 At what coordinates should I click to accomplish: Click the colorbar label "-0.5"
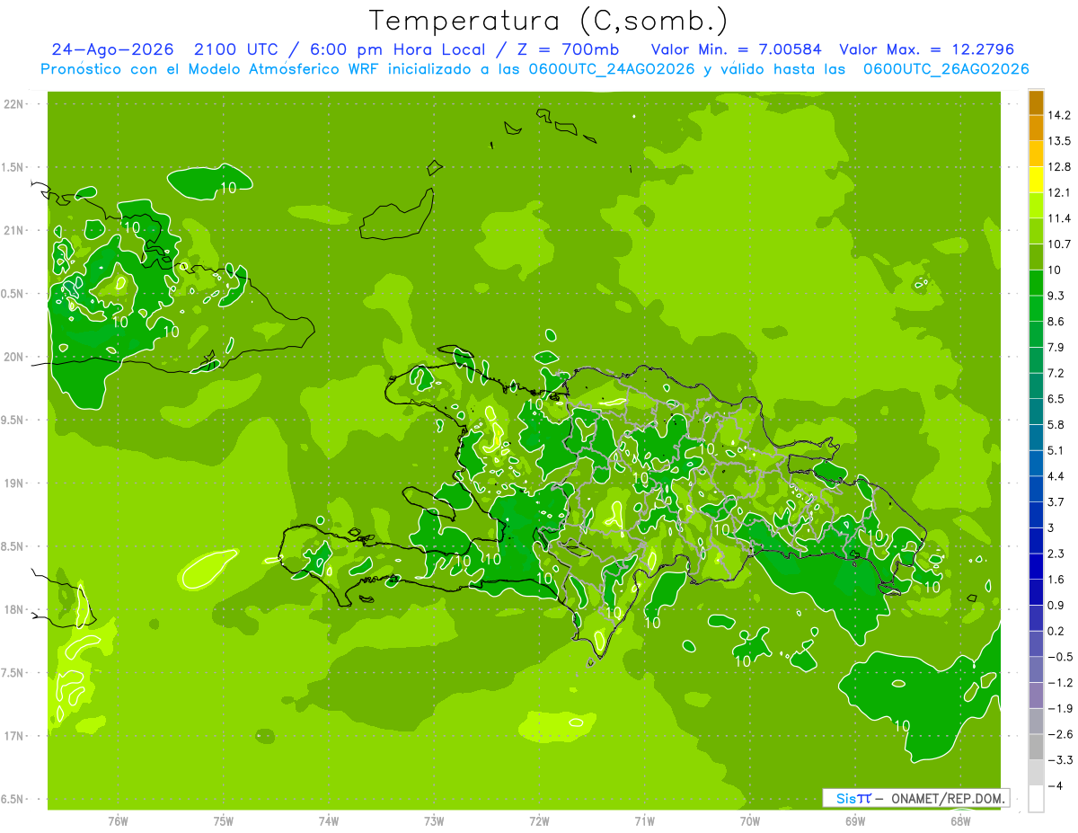pos(1059,657)
